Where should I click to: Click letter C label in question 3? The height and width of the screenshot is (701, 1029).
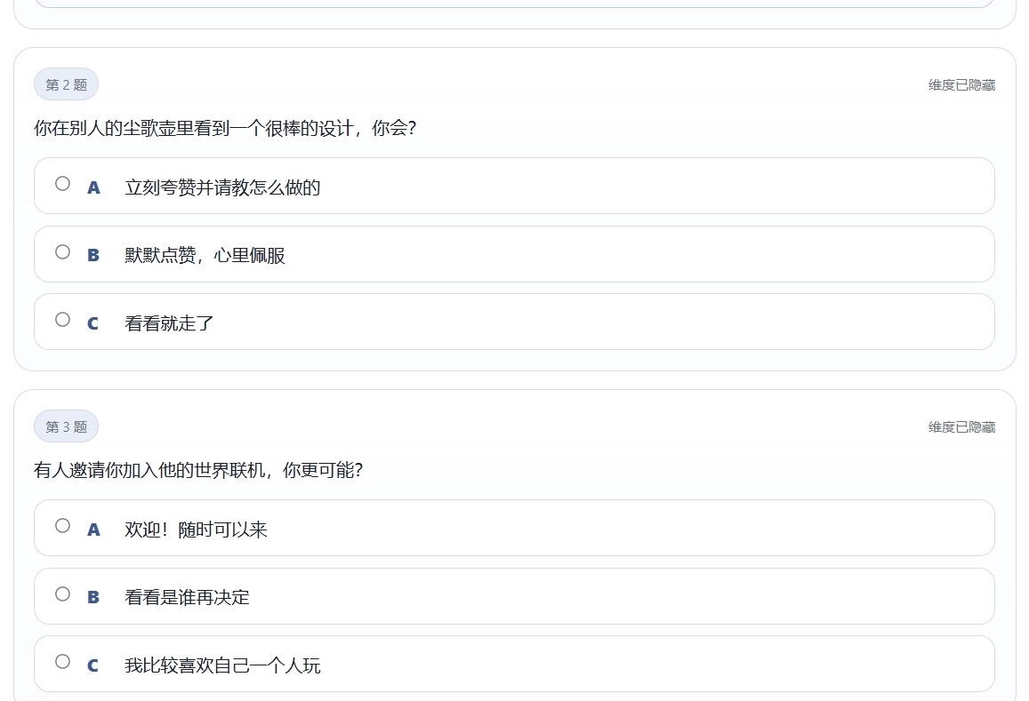click(93, 665)
